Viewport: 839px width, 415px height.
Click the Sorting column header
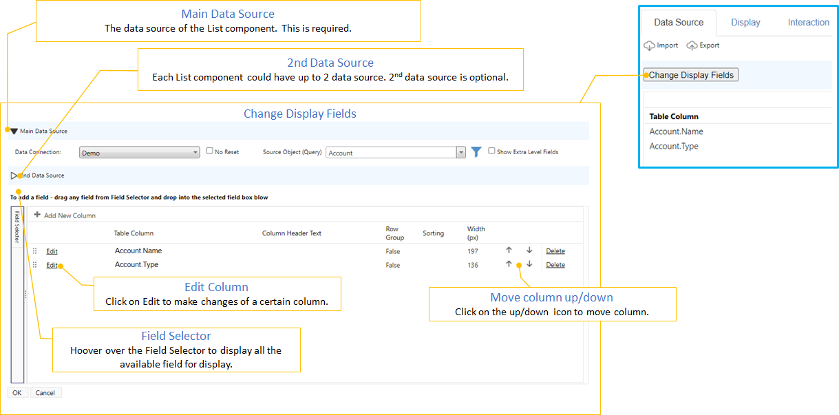click(434, 233)
